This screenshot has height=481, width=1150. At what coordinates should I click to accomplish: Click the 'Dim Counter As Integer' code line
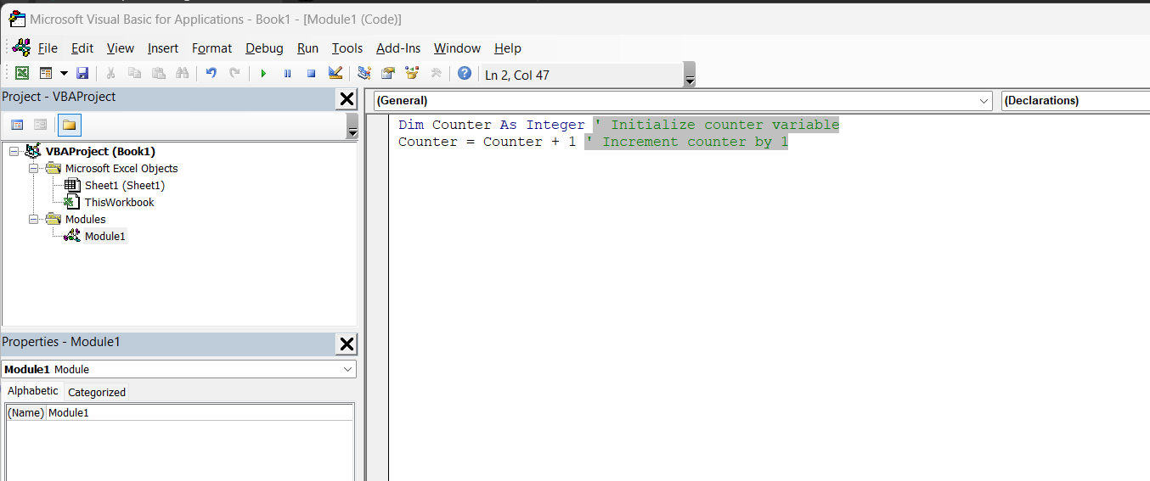tap(492, 125)
